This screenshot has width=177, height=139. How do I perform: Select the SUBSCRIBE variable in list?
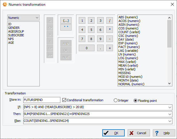(x=16, y=35)
